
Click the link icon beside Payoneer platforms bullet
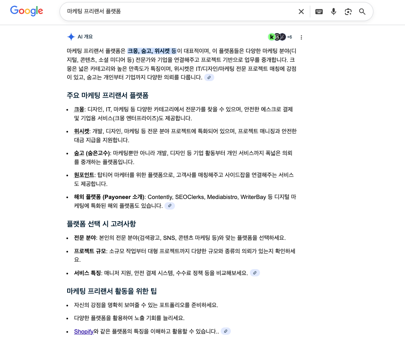pos(170,205)
